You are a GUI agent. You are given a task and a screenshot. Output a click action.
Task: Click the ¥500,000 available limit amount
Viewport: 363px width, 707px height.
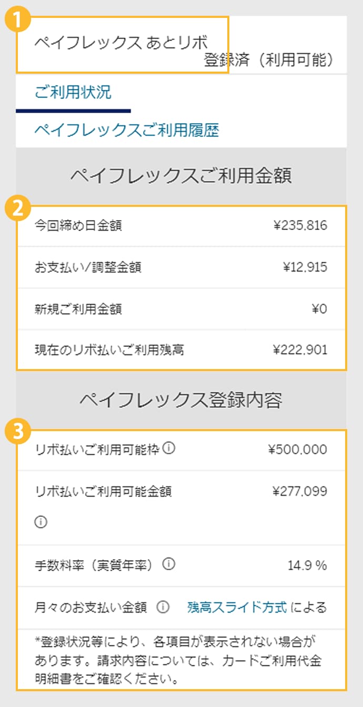coord(297,450)
